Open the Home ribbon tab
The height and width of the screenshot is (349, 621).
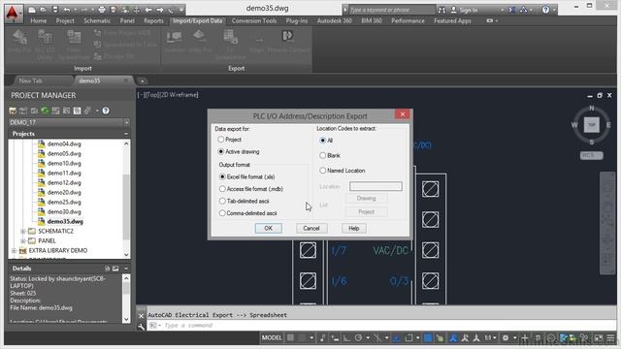point(39,20)
